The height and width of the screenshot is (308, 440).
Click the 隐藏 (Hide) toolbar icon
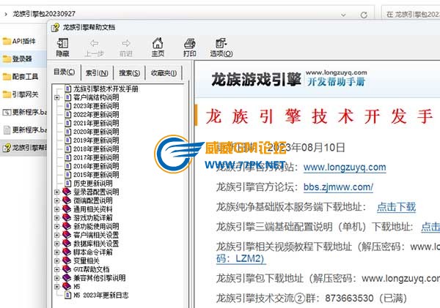[x=62, y=43]
